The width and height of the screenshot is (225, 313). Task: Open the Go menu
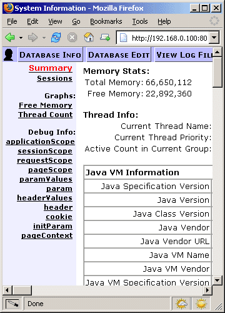pyautogui.click(x=76, y=21)
